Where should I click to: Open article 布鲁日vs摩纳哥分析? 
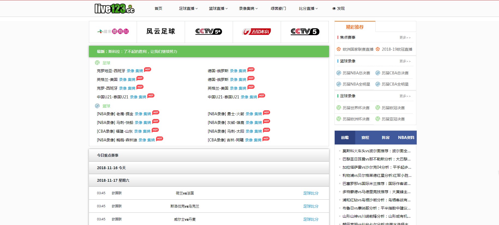point(377,208)
